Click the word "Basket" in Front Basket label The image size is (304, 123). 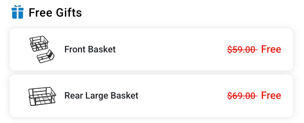coord(102,49)
